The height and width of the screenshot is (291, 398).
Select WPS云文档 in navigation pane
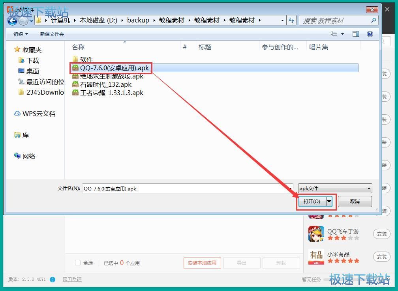(x=35, y=114)
